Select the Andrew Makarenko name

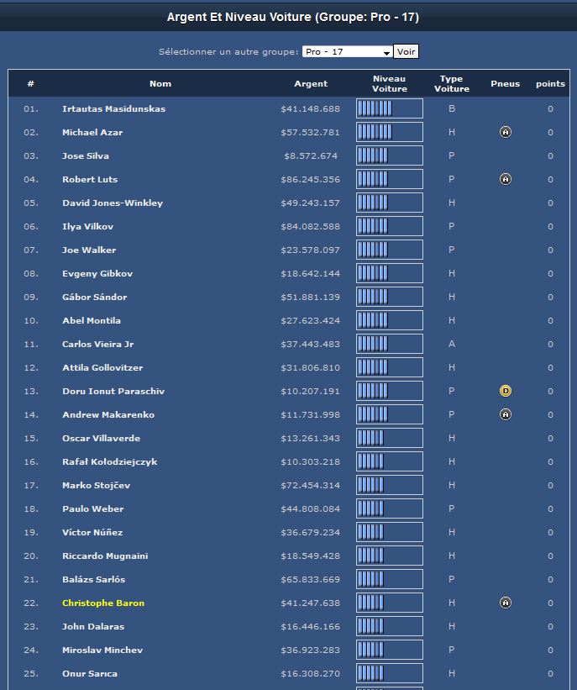click(x=108, y=414)
